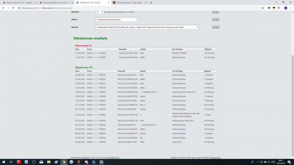Open AMXBans link in footer
The height and width of the screenshot is (165, 294).
tap(85, 157)
